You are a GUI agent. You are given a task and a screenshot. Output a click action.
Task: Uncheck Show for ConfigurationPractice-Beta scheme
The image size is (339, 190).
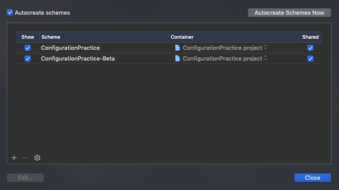[x=28, y=58]
